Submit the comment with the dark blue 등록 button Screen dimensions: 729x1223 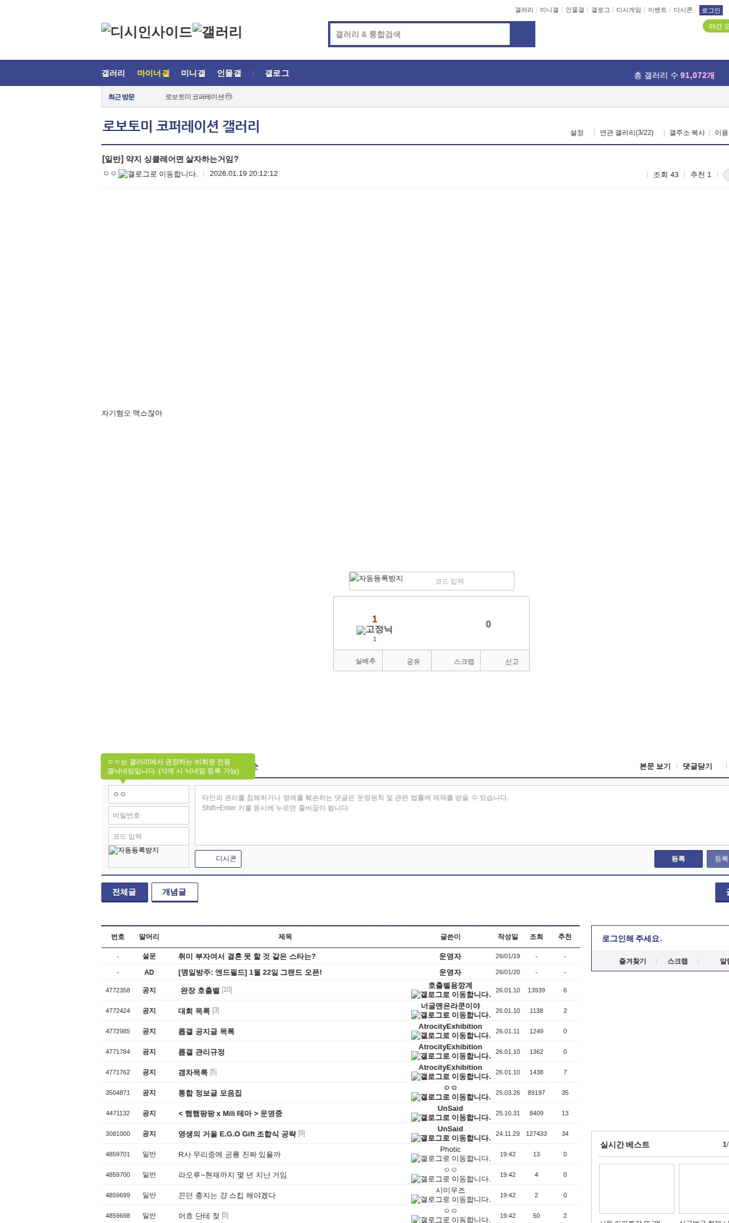click(x=678, y=859)
